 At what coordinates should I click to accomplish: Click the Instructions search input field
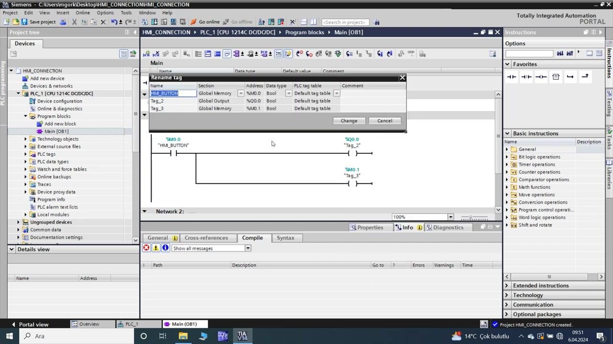[529, 53]
